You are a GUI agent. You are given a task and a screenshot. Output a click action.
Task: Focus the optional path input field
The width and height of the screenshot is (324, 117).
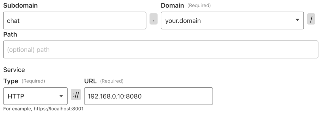pyautogui.click(x=161, y=49)
